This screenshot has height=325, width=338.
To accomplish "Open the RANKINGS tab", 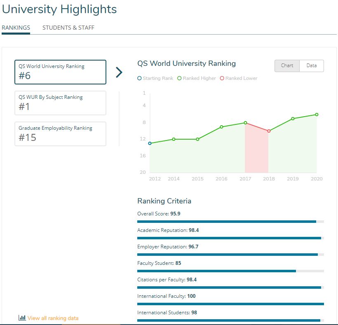I will [x=16, y=28].
